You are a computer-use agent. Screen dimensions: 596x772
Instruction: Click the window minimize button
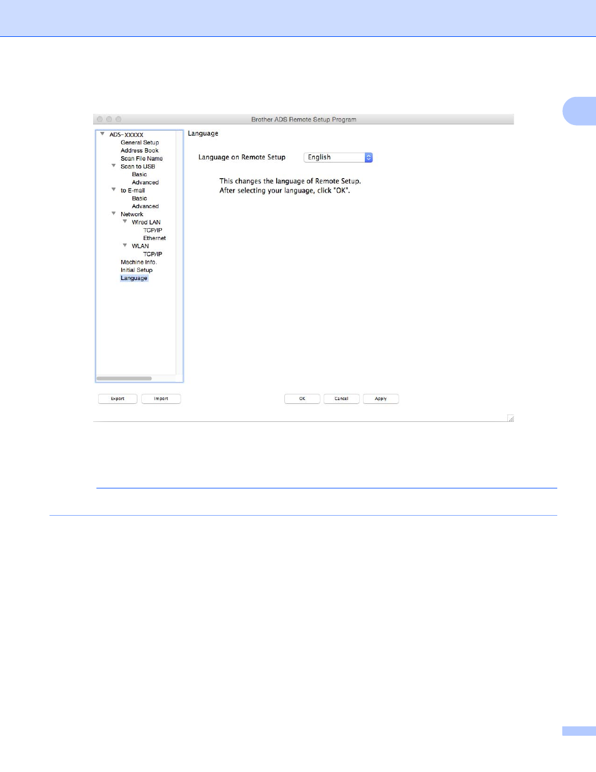109,119
